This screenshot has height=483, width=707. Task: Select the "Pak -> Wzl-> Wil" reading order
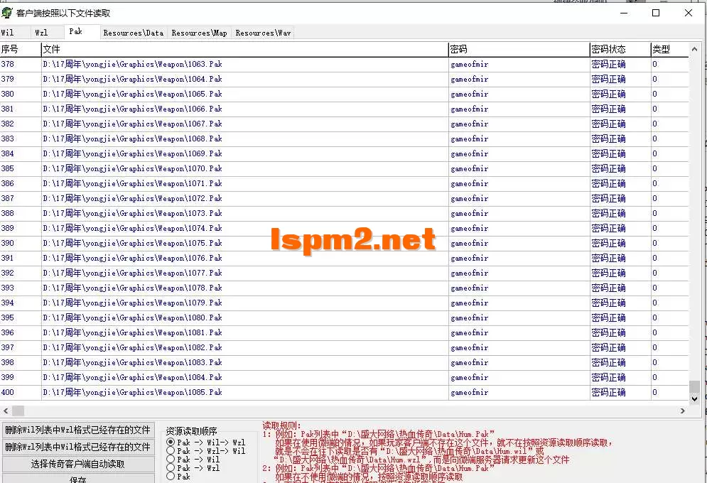click(171, 450)
